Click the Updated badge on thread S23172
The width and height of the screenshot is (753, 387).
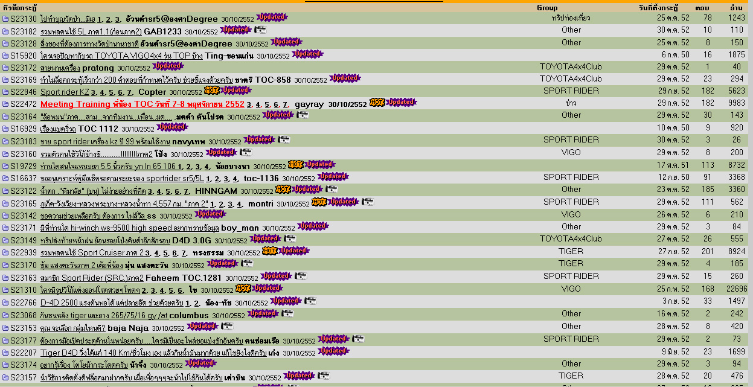click(168, 66)
